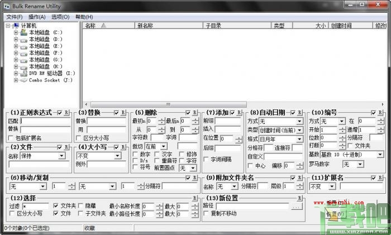Click the DVD RW drive I: icon
The height and width of the screenshot is (235, 391).
click(23, 73)
